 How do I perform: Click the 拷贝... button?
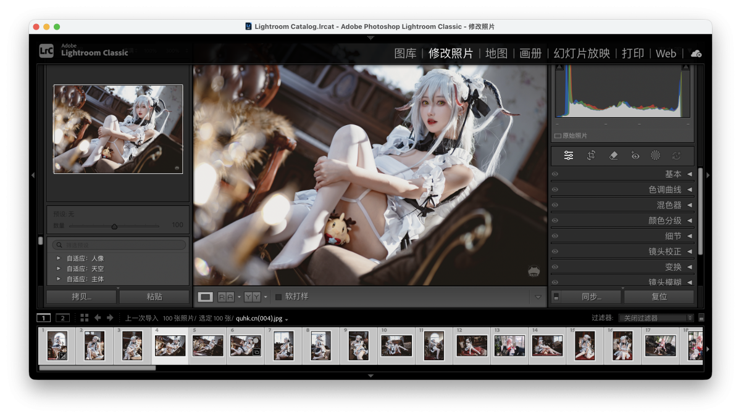pos(82,297)
